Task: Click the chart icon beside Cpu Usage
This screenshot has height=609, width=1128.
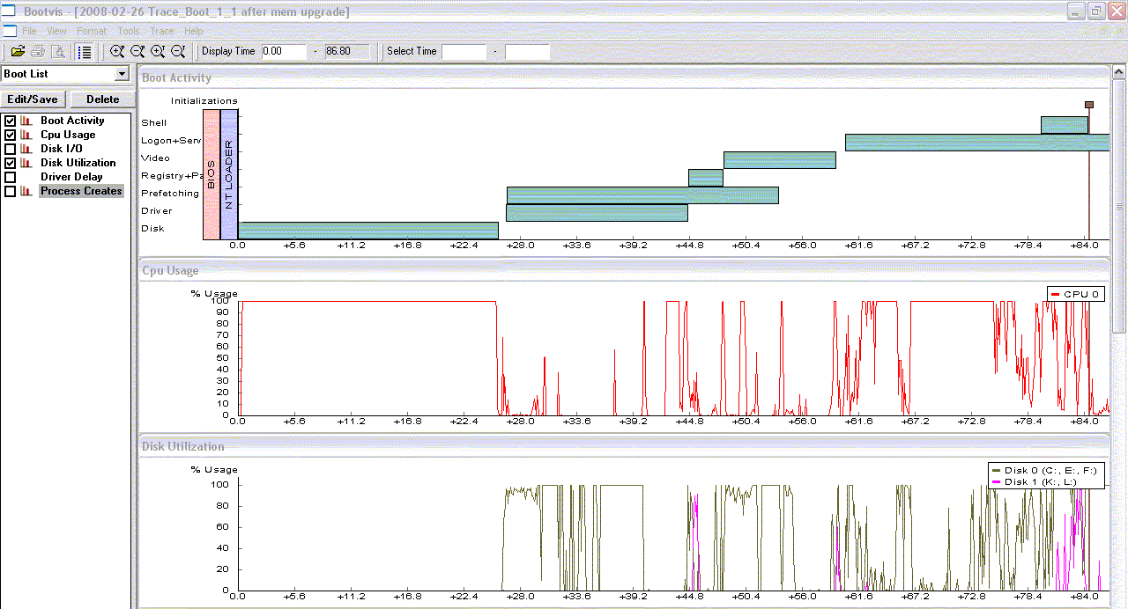Action: [x=26, y=135]
